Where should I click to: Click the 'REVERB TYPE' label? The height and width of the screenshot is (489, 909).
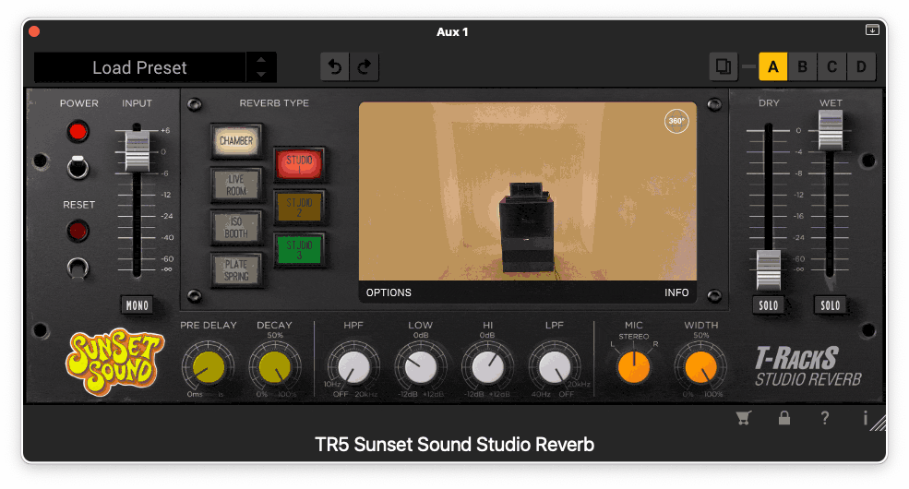(x=274, y=103)
